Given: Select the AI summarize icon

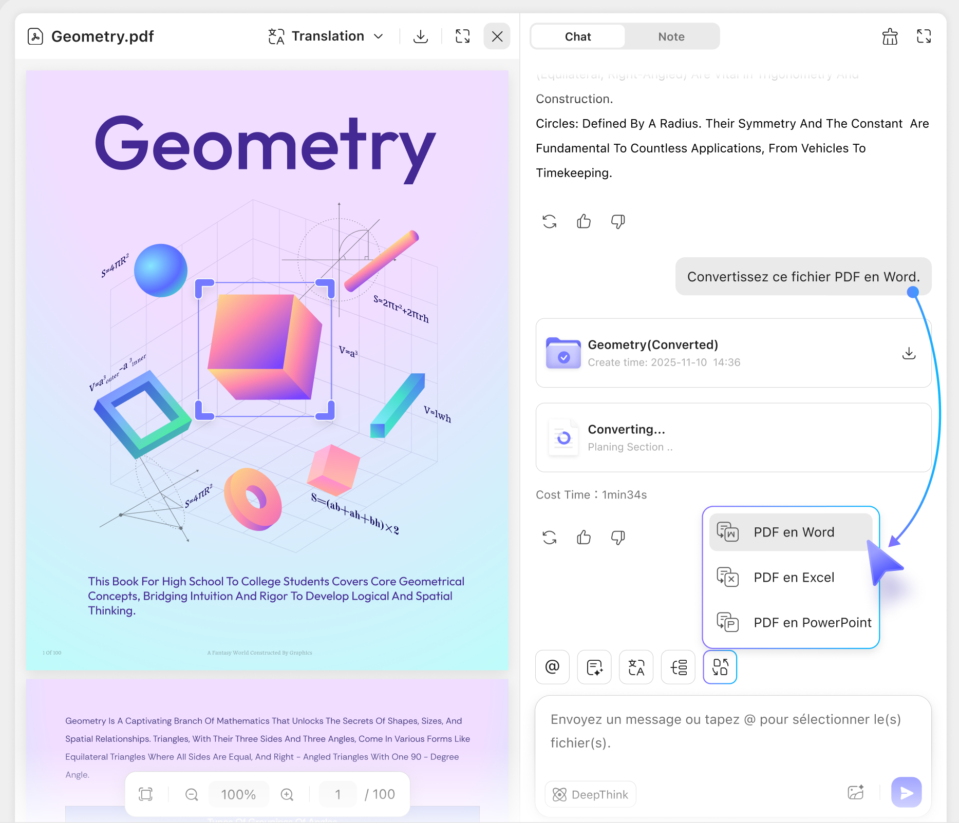Looking at the screenshot, I should point(594,667).
